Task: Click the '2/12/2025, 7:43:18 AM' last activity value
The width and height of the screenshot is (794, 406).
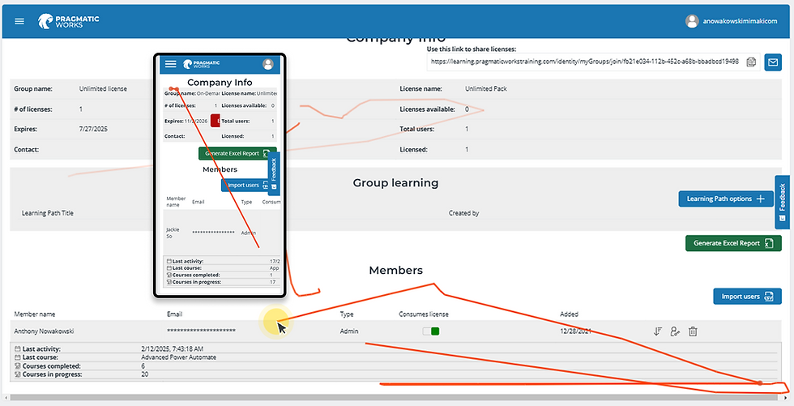Action: 172,348
